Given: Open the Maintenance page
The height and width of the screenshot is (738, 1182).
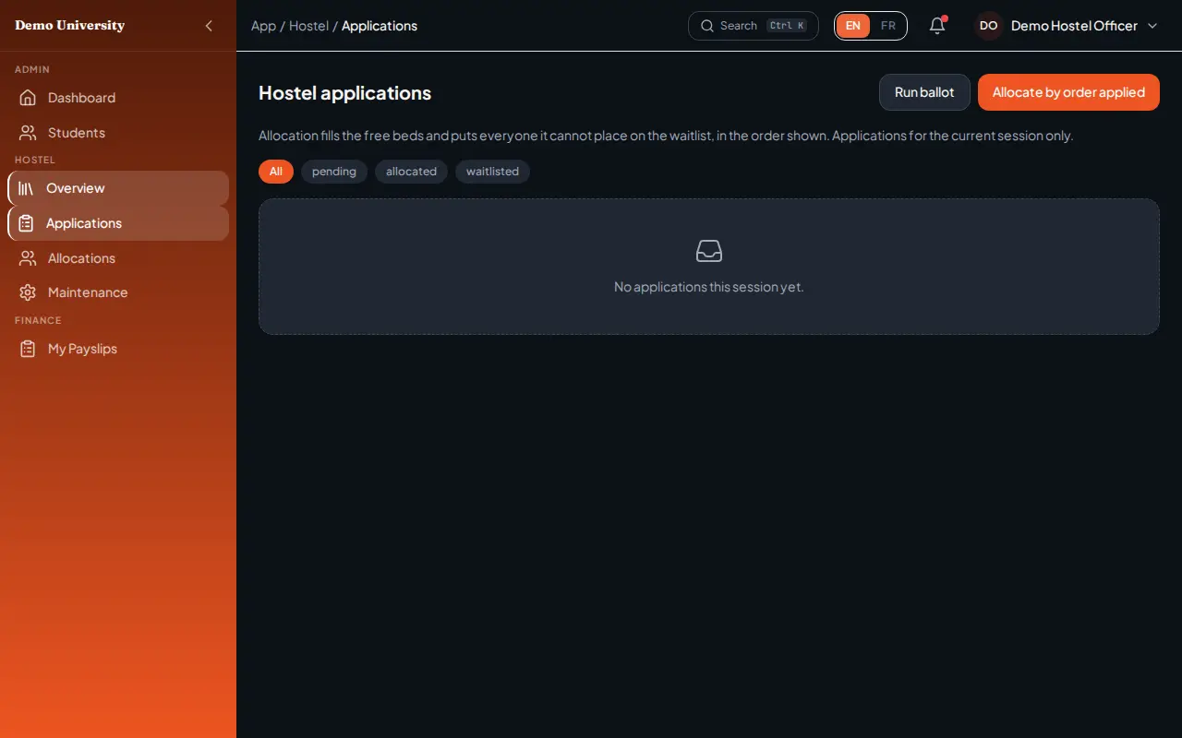Looking at the screenshot, I should pos(118,292).
